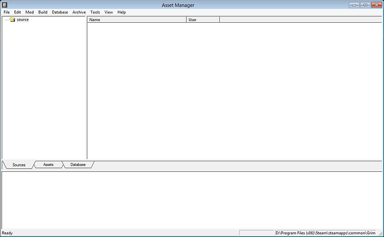This screenshot has width=384, height=237.
Task: Open the Database menu in menu bar
Action: (x=60, y=12)
